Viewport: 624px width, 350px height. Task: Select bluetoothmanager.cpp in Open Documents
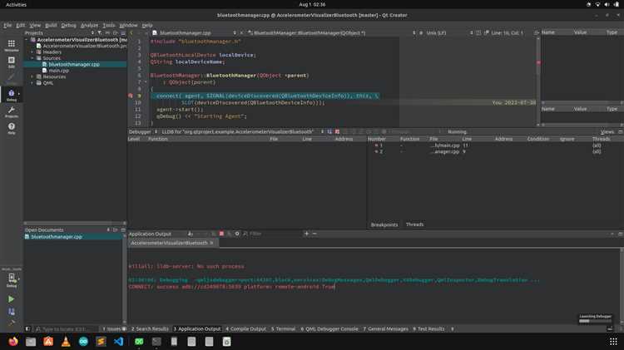[73, 237]
